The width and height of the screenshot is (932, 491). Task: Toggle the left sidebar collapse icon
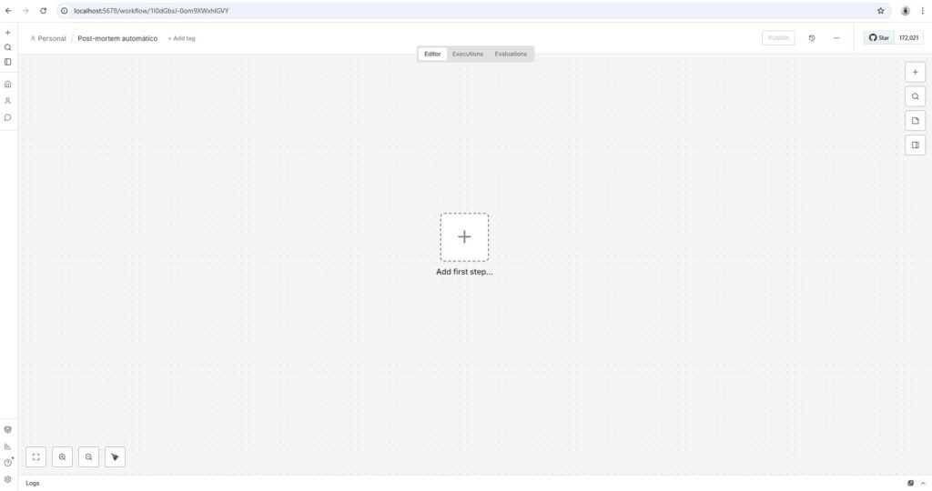tap(8, 62)
